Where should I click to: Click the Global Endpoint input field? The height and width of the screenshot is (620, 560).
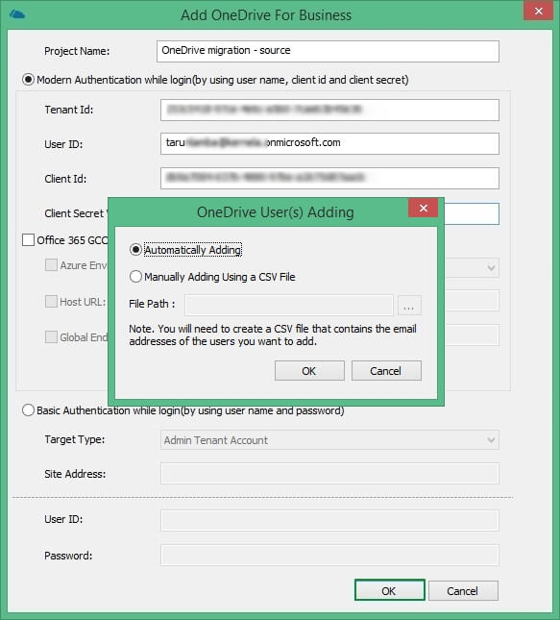click(x=472, y=335)
